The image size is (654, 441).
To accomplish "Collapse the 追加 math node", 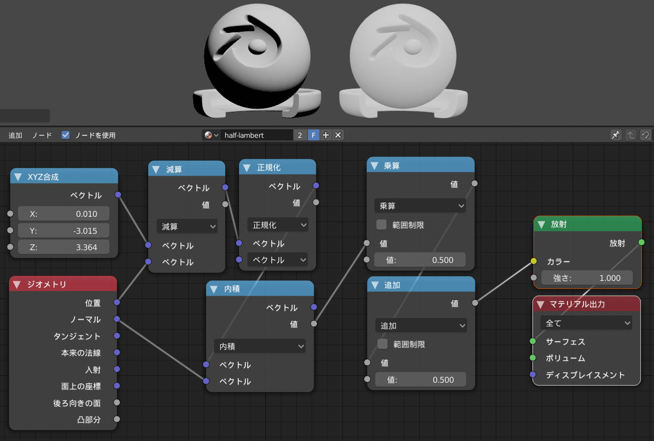I will tap(374, 285).
